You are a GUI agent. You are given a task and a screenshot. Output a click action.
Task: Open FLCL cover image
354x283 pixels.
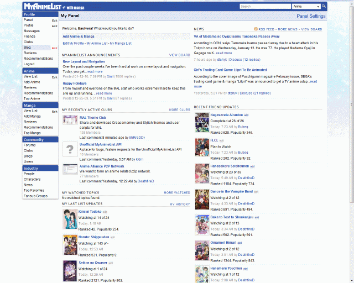(x=202, y=148)
